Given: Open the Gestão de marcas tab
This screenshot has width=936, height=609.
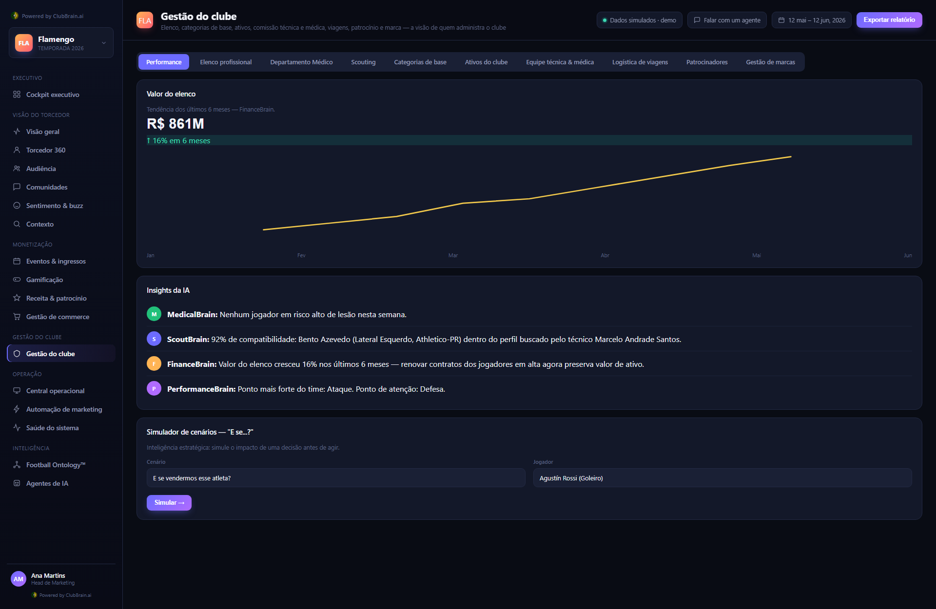Looking at the screenshot, I should click(770, 62).
